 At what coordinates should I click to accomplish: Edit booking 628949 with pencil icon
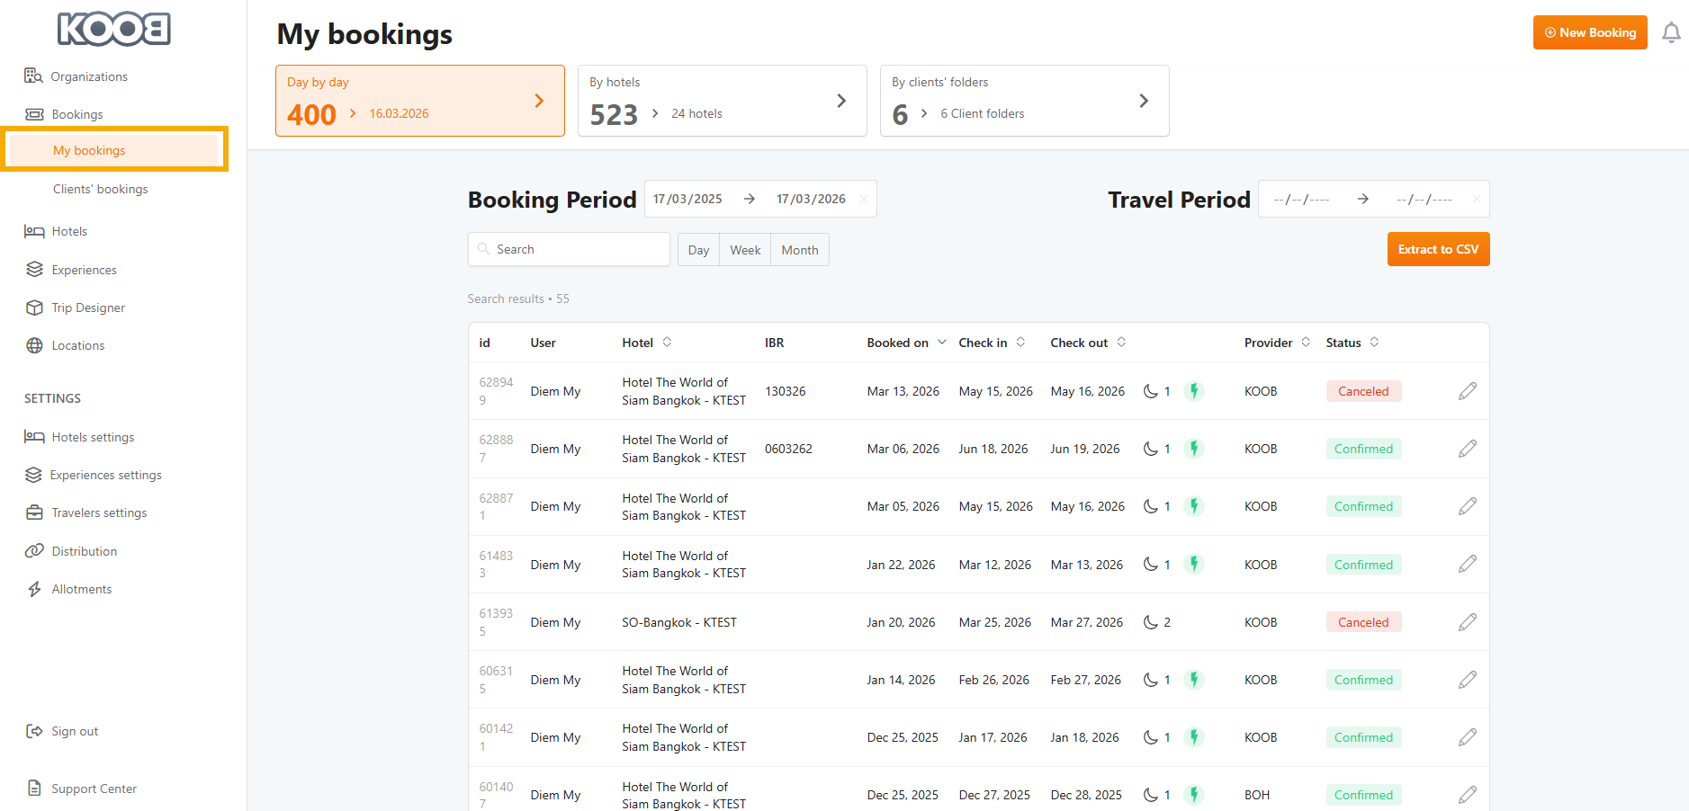pyautogui.click(x=1467, y=391)
